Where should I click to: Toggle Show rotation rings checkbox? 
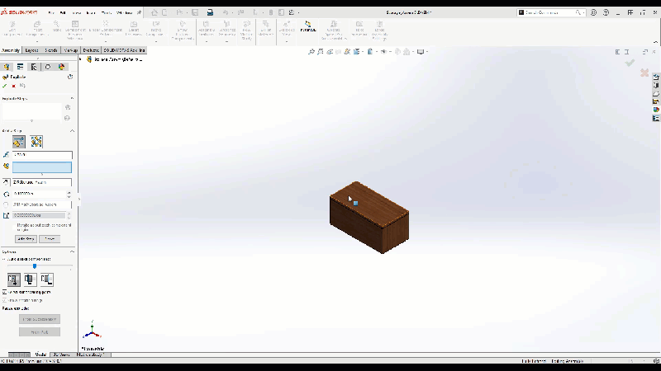4,300
